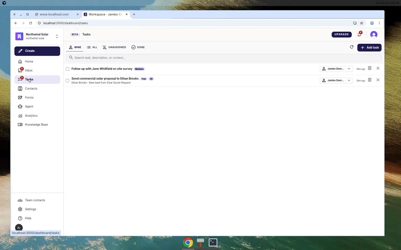This screenshot has height=250, width=401.
Task: Bookmark this page with the star icon
Action: pyautogui.click(x=362, y=23)
